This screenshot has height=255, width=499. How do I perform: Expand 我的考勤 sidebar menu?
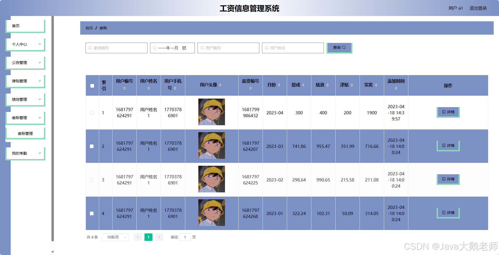25,153
